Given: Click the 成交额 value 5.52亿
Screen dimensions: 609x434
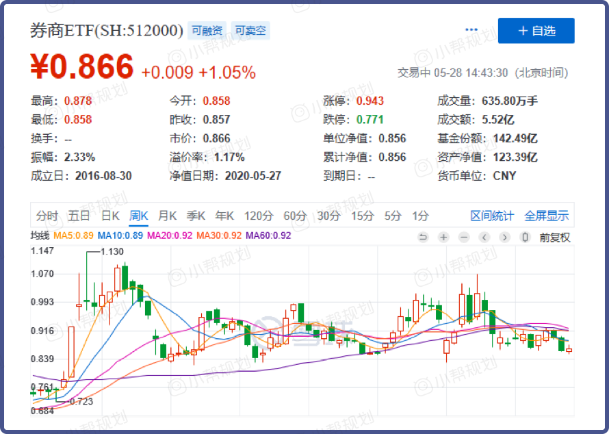Looking at the screenshot, I should (x=498, y=119).
